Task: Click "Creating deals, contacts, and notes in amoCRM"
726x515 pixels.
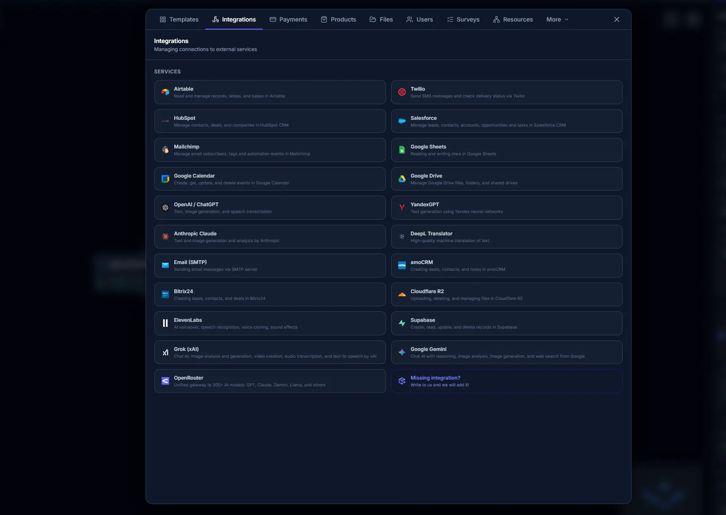Action: tap(458, 270)
